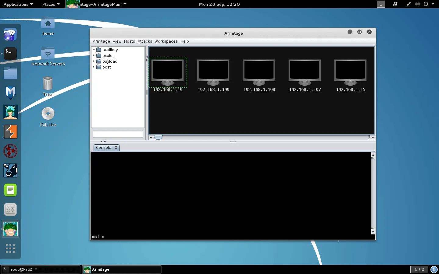The height and width of the screenshot is (274, 439).
Task: Open the Places menu
Action: click(49, 4)
